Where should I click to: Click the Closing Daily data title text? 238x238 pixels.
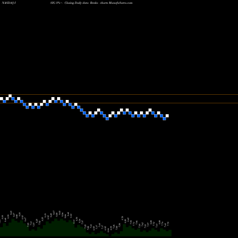point(77,3)
